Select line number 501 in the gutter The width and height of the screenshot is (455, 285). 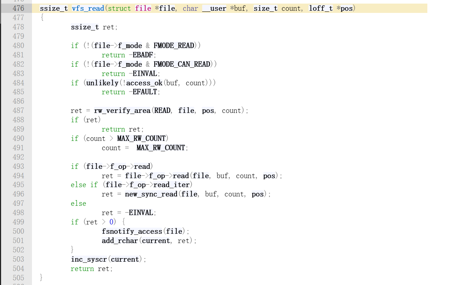[x=18, y=241]
